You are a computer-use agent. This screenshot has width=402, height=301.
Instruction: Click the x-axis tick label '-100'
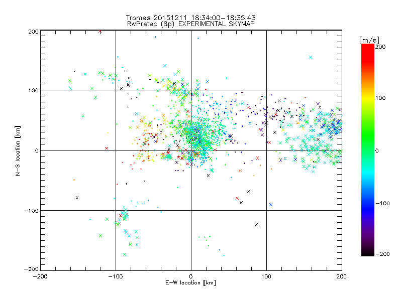click(116, 276)
